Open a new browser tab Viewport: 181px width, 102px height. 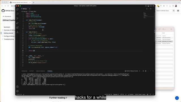(33, 3)
